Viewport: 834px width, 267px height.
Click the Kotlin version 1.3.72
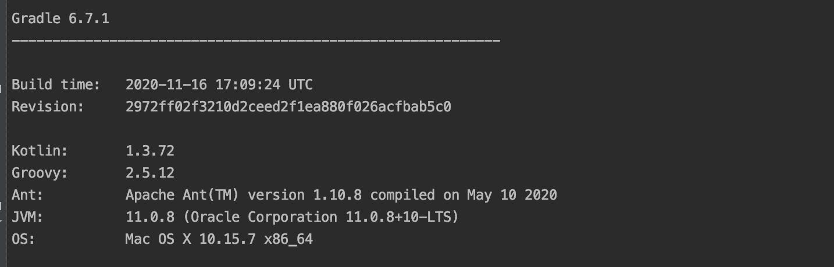150,151
